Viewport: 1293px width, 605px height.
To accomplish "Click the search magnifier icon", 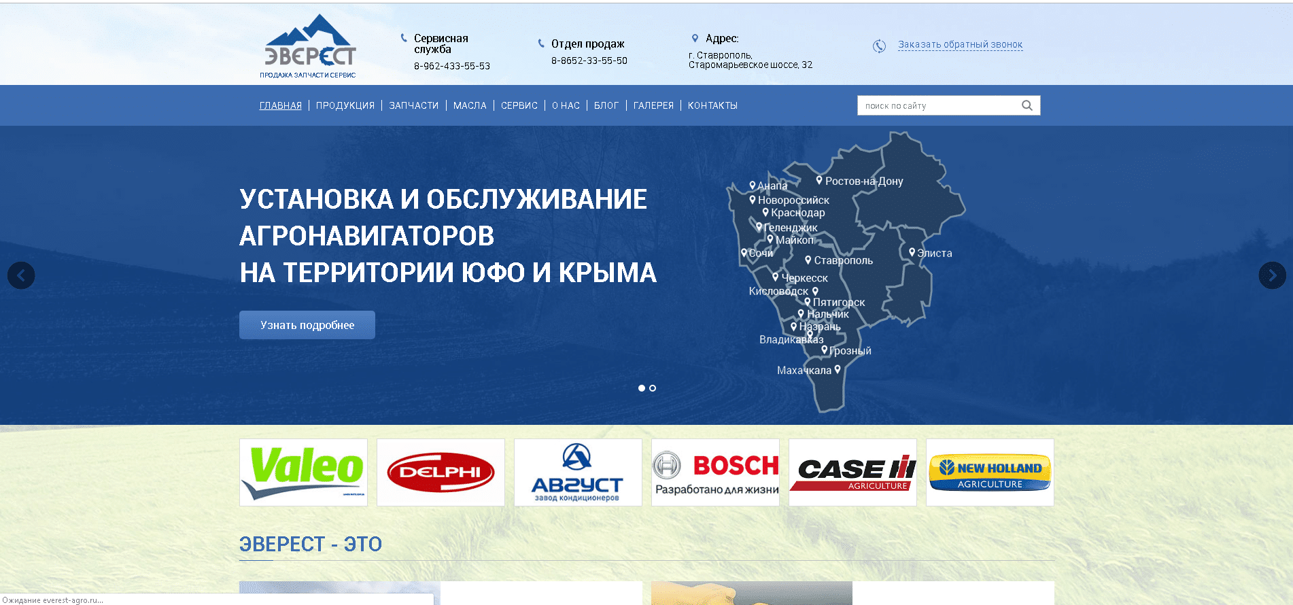I will [1027, 105].
